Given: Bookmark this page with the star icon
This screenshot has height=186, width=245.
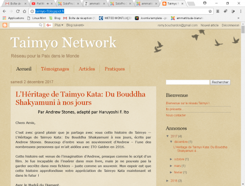Looking at the screenshot, I should tap(210, 11).
